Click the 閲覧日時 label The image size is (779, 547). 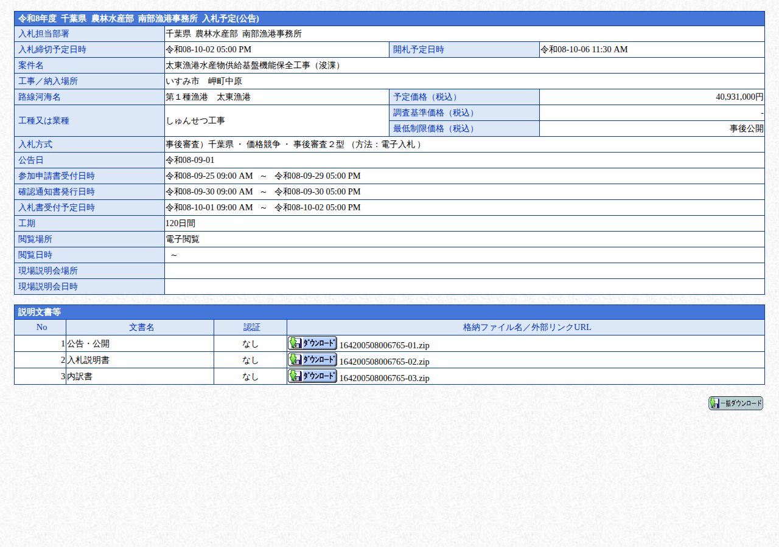(89, 255)
